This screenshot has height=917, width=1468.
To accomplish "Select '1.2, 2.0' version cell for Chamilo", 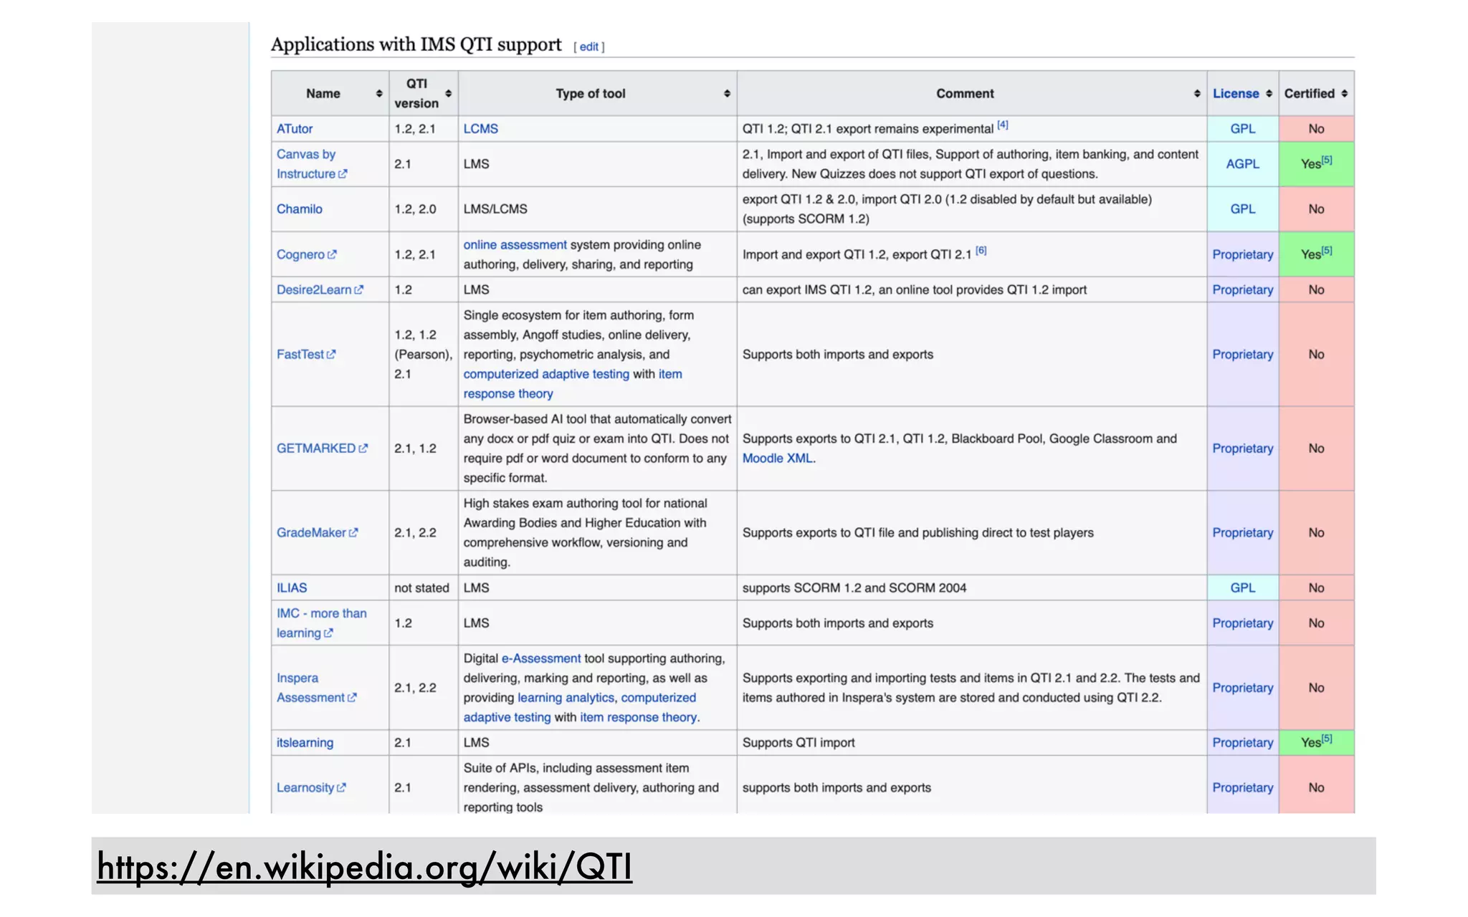I will [x=415, y=209].
